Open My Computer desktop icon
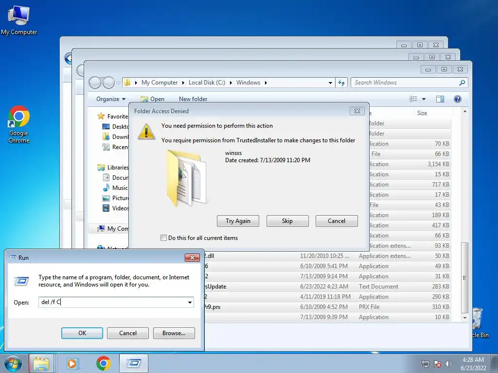Image resolution: width=498 pixels, height=373 pixels. [19, 20]
